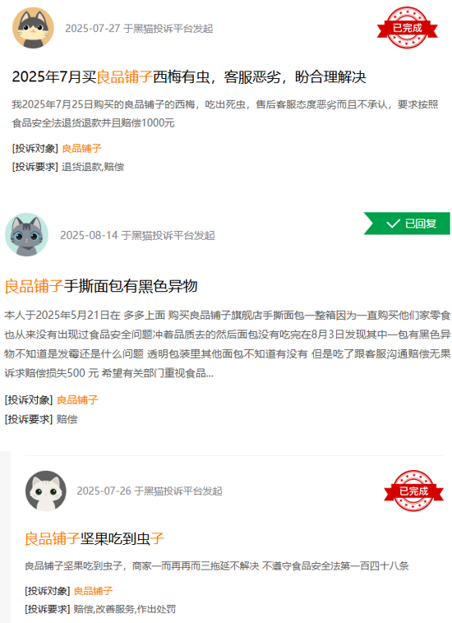Click 赔偿,改善服务,作出处罚 requirement text
This screenshot has width=452, height=623.
tap(124, 609)
